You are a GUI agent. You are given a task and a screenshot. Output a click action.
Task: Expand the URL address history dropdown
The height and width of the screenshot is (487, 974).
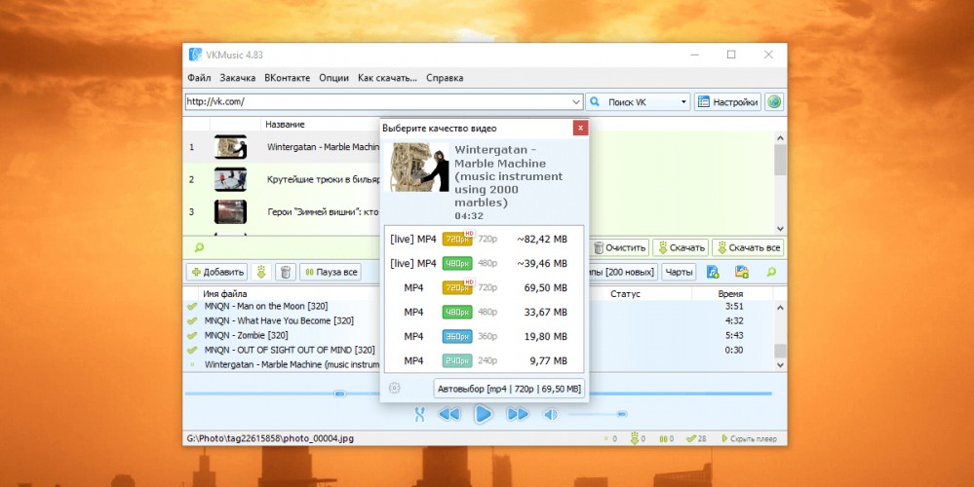pos(576,102)
